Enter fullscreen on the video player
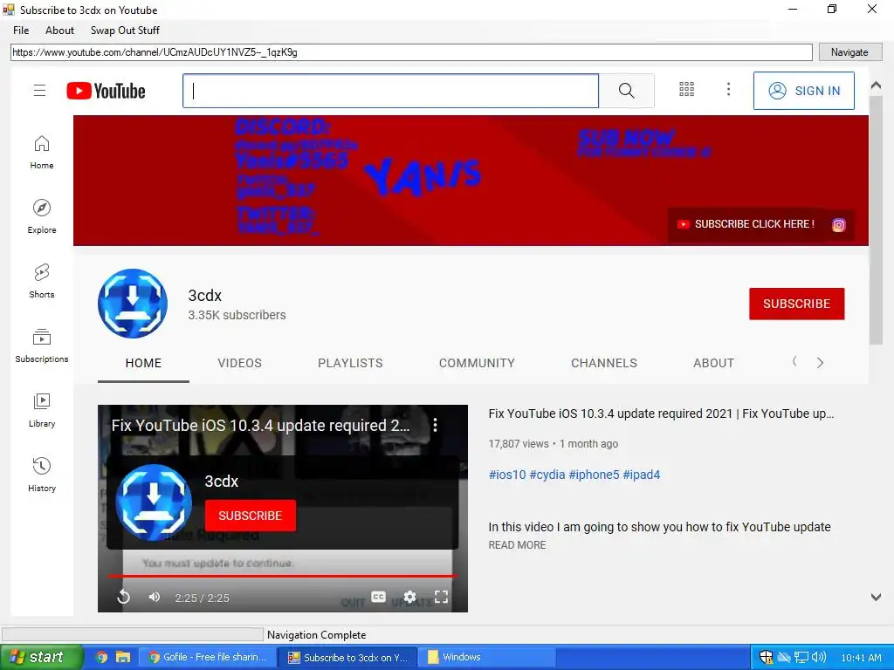This screenshot has height=670, width=894. point(441,597)
